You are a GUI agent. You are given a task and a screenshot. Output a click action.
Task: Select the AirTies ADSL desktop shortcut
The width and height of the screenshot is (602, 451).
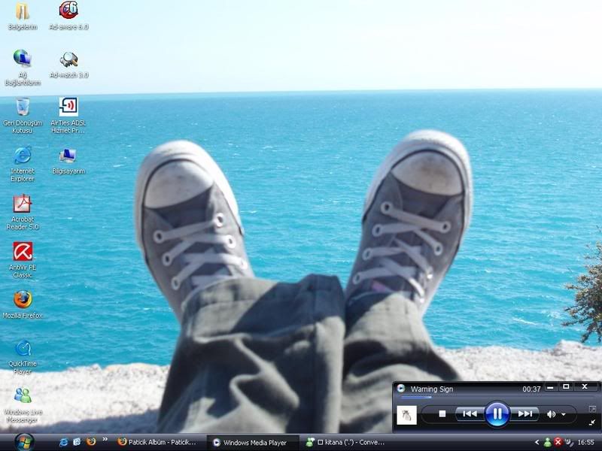(x=68, y=107)
